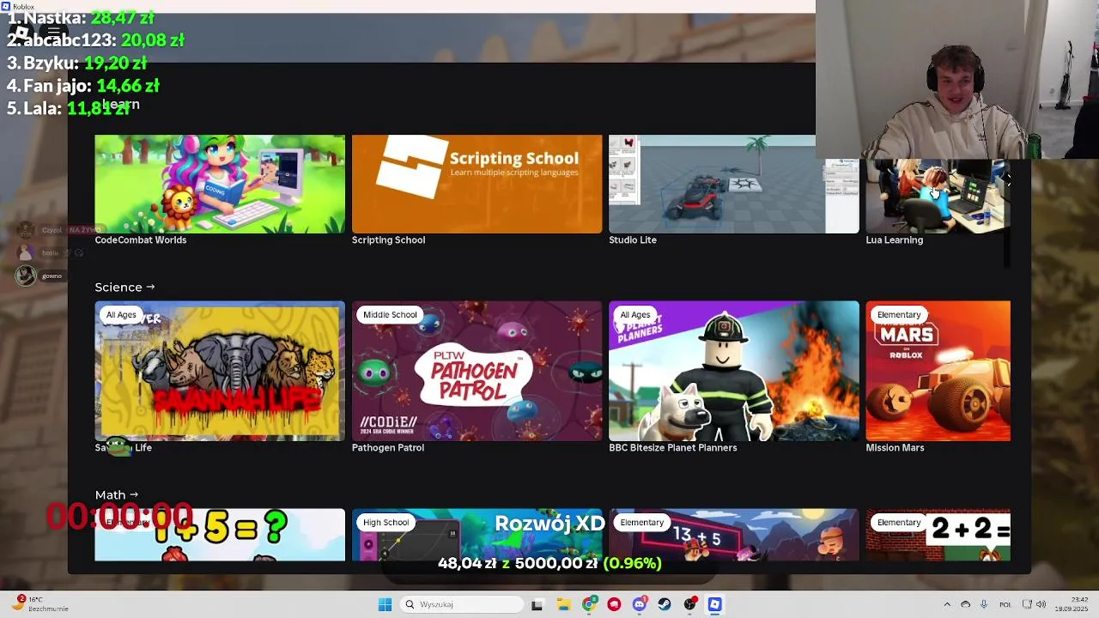
Task: Open the weather widget on the taskbar
Action: pyautogui.click(x=39, y=604)
